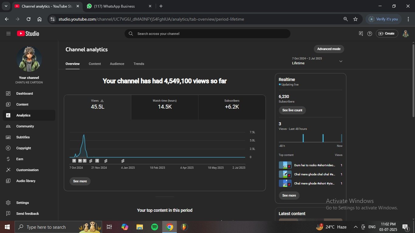
Task: Open the tab search dropdown arrow
Action: (x=6, y=6)
